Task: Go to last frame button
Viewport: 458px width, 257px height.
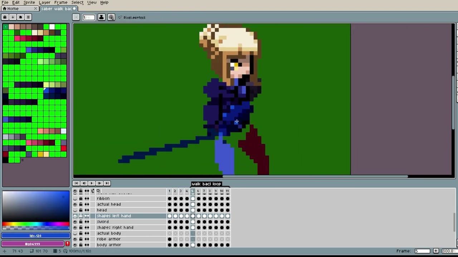Action: point(107,183)
